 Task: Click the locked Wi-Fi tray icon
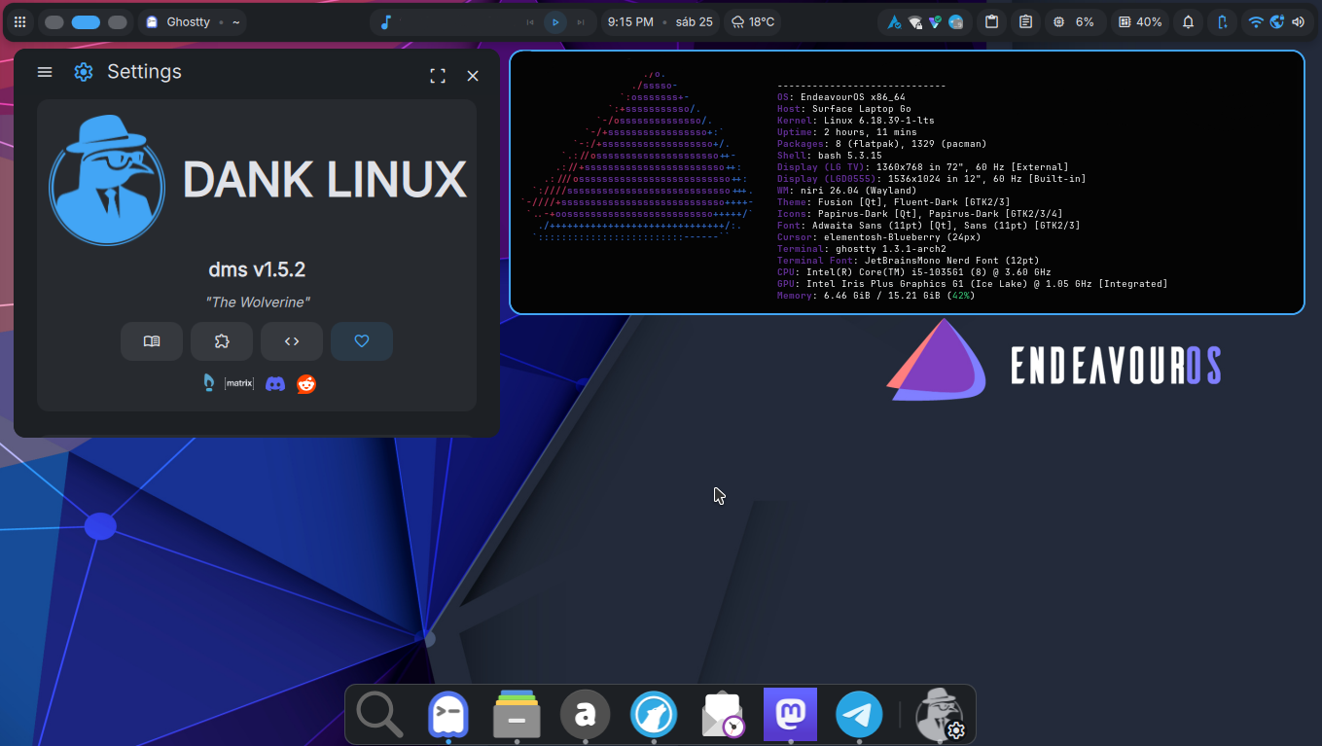click(915, 21)
